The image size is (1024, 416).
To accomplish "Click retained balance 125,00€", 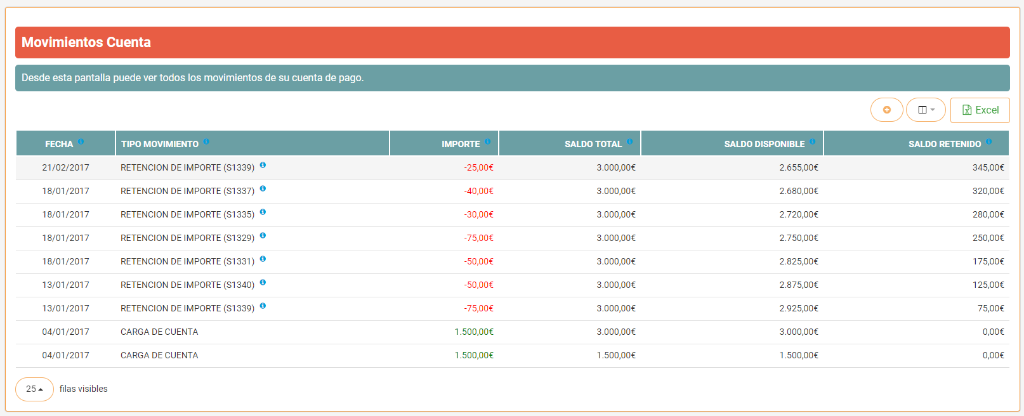I will (988, 285).
